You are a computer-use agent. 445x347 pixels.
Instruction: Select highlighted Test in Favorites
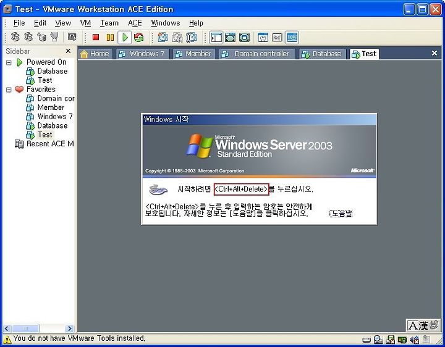pos(45,135)
